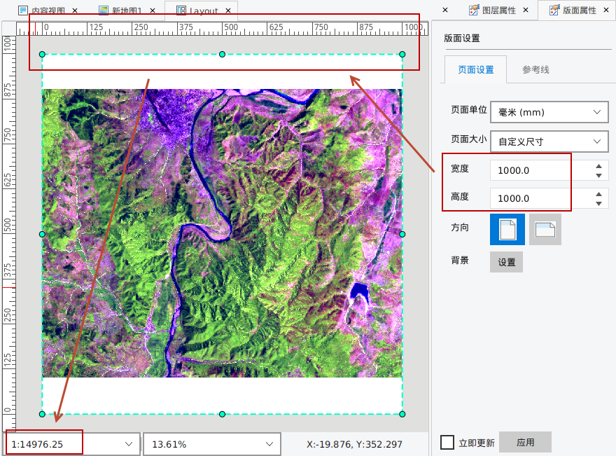Viewport: 616px width, 456px height.
Task: Expand the 13.61% zoom dropdown
Action: coord(269,444)
